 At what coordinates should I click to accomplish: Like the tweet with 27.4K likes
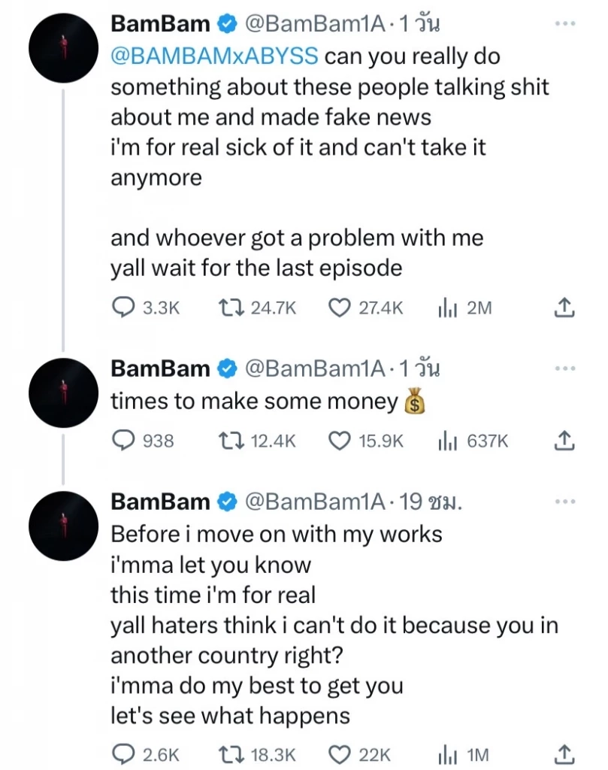[342, 308]
